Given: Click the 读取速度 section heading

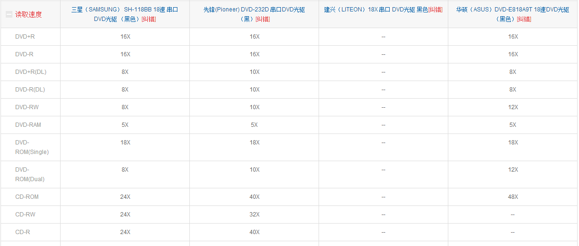Looking at the screenshot, I should (29, 15).
